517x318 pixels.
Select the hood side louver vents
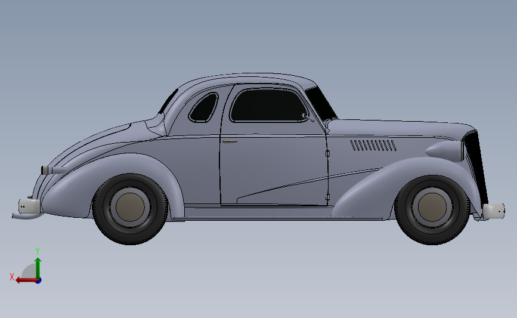click(373, 146)
